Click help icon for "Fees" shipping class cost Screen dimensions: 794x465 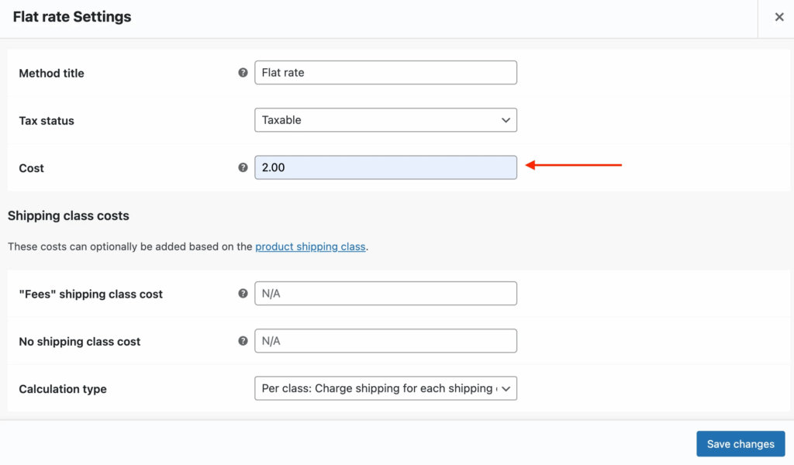243,294
